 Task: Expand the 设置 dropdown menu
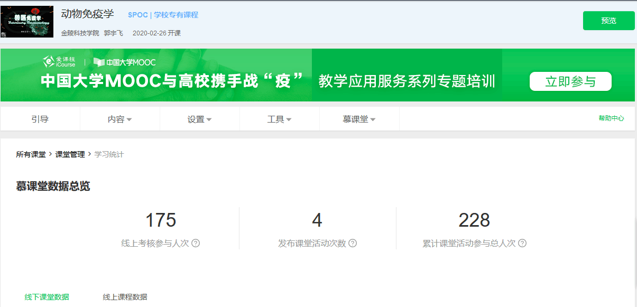(x=200, y=119)
